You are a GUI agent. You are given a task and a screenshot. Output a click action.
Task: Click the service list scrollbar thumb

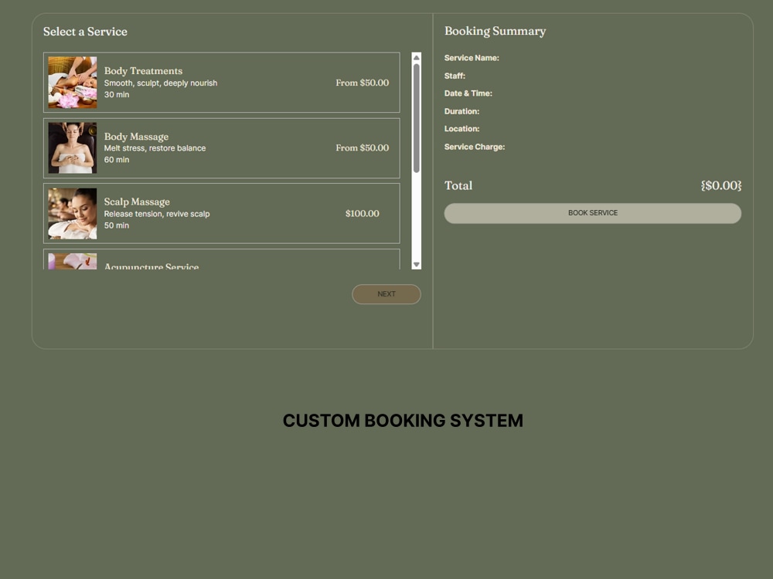(x=416, y=118)
